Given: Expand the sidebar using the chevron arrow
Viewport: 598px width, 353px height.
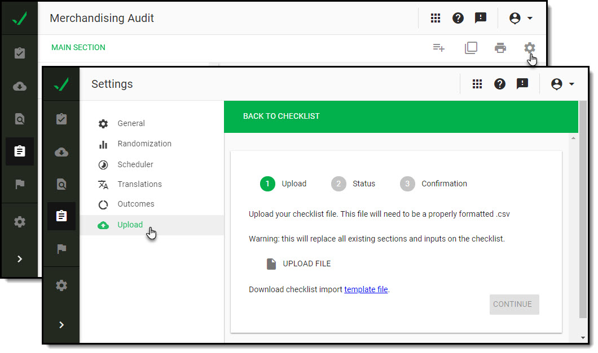Looking at the screenshot, I should coord(61,324).
